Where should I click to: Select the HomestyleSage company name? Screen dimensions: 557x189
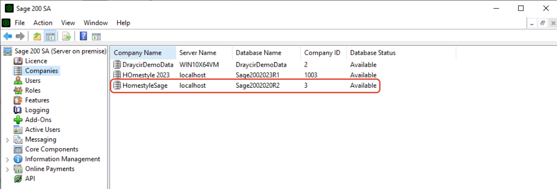point(145,85)
